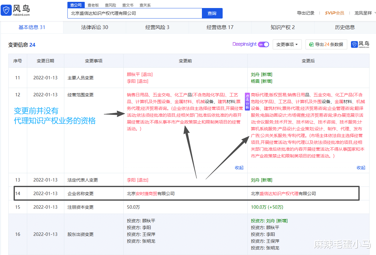Click the 风鸟 shield logo beside export
The image size is (376, 255).
click(x=355, y=44)
